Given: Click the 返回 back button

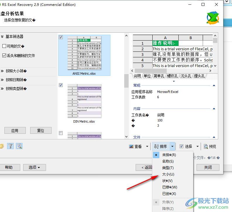Looking at the screenshot, I should pyautogui.click(x=144, y=167).
